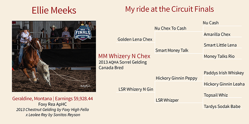This screenshot has height=124, width=249.
Task: Click Nu Chex To Cash in pedigree
Action: 170,28
